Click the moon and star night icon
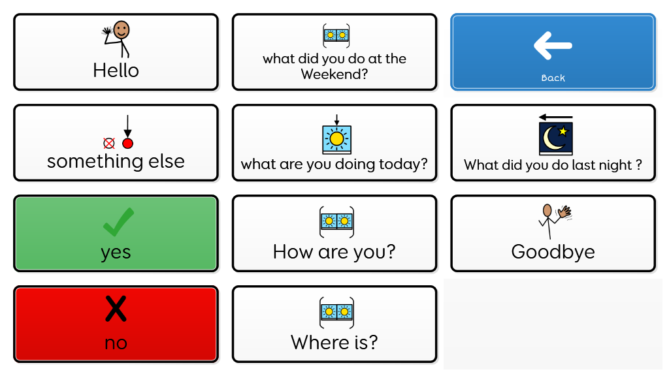 tap(555, 136)
